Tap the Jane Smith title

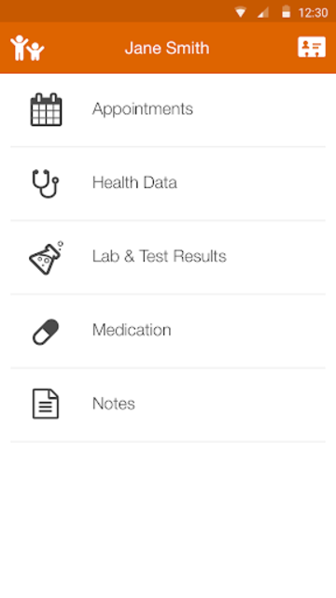[x=167, y=48]
